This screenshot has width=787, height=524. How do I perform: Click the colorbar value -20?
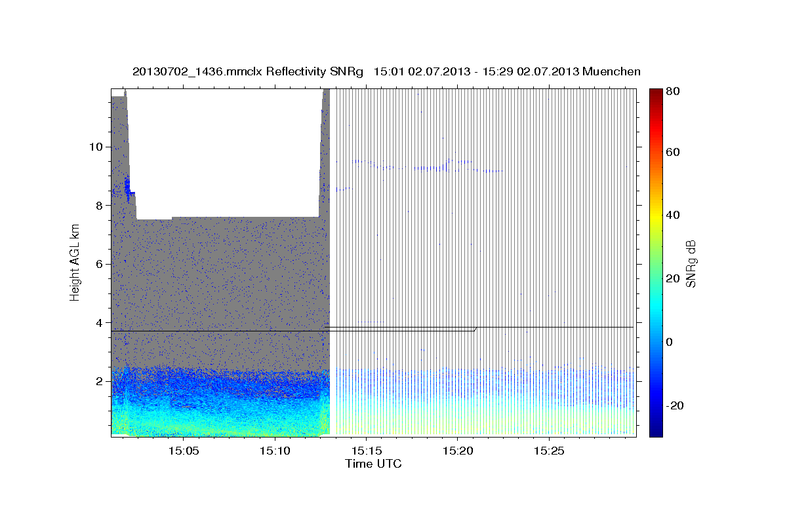pyautogui.click(x=674, y=405)
